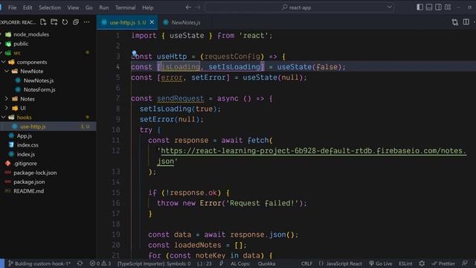Screen dimensions: 476x268
Task: Open Explorer more actions ellipsis menu
Action: 86,22
